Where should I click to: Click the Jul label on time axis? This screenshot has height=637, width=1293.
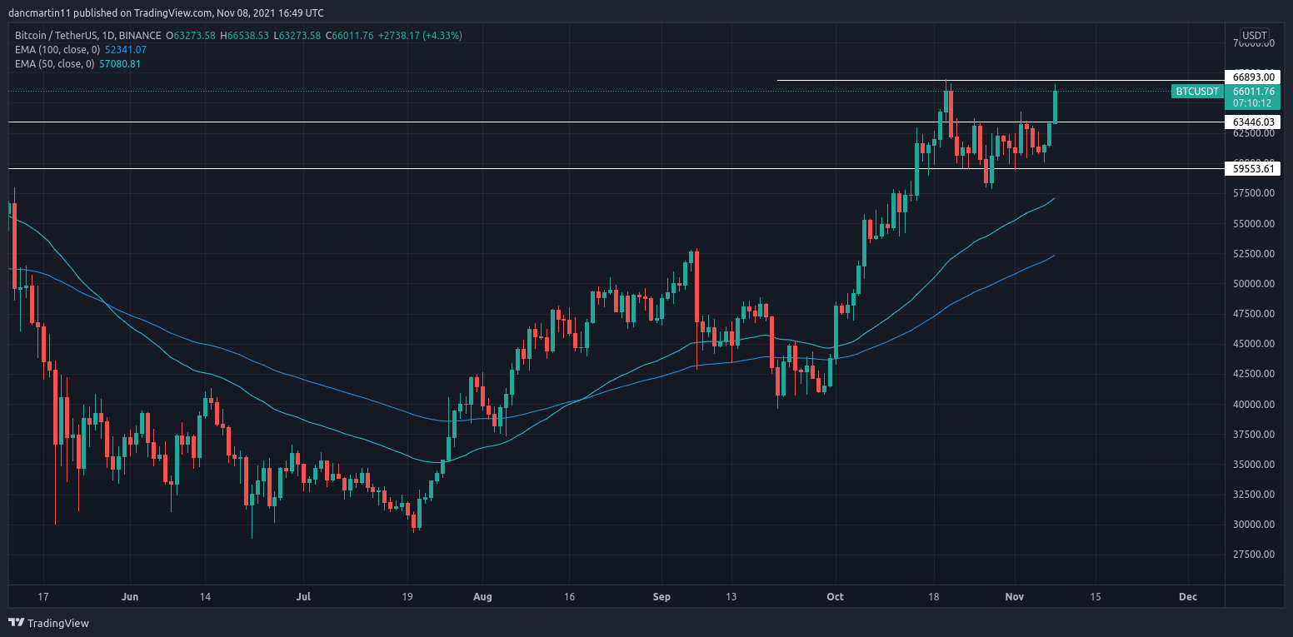click(303, 597)
